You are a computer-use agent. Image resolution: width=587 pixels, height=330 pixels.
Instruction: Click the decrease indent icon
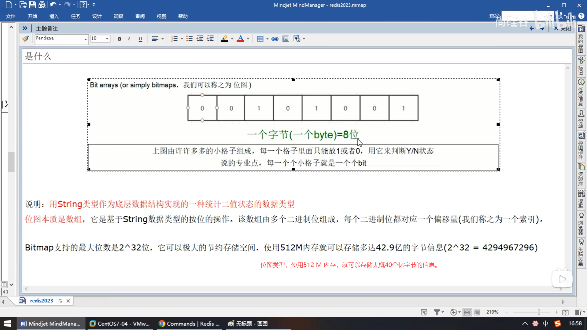click(x=200, y=39)
